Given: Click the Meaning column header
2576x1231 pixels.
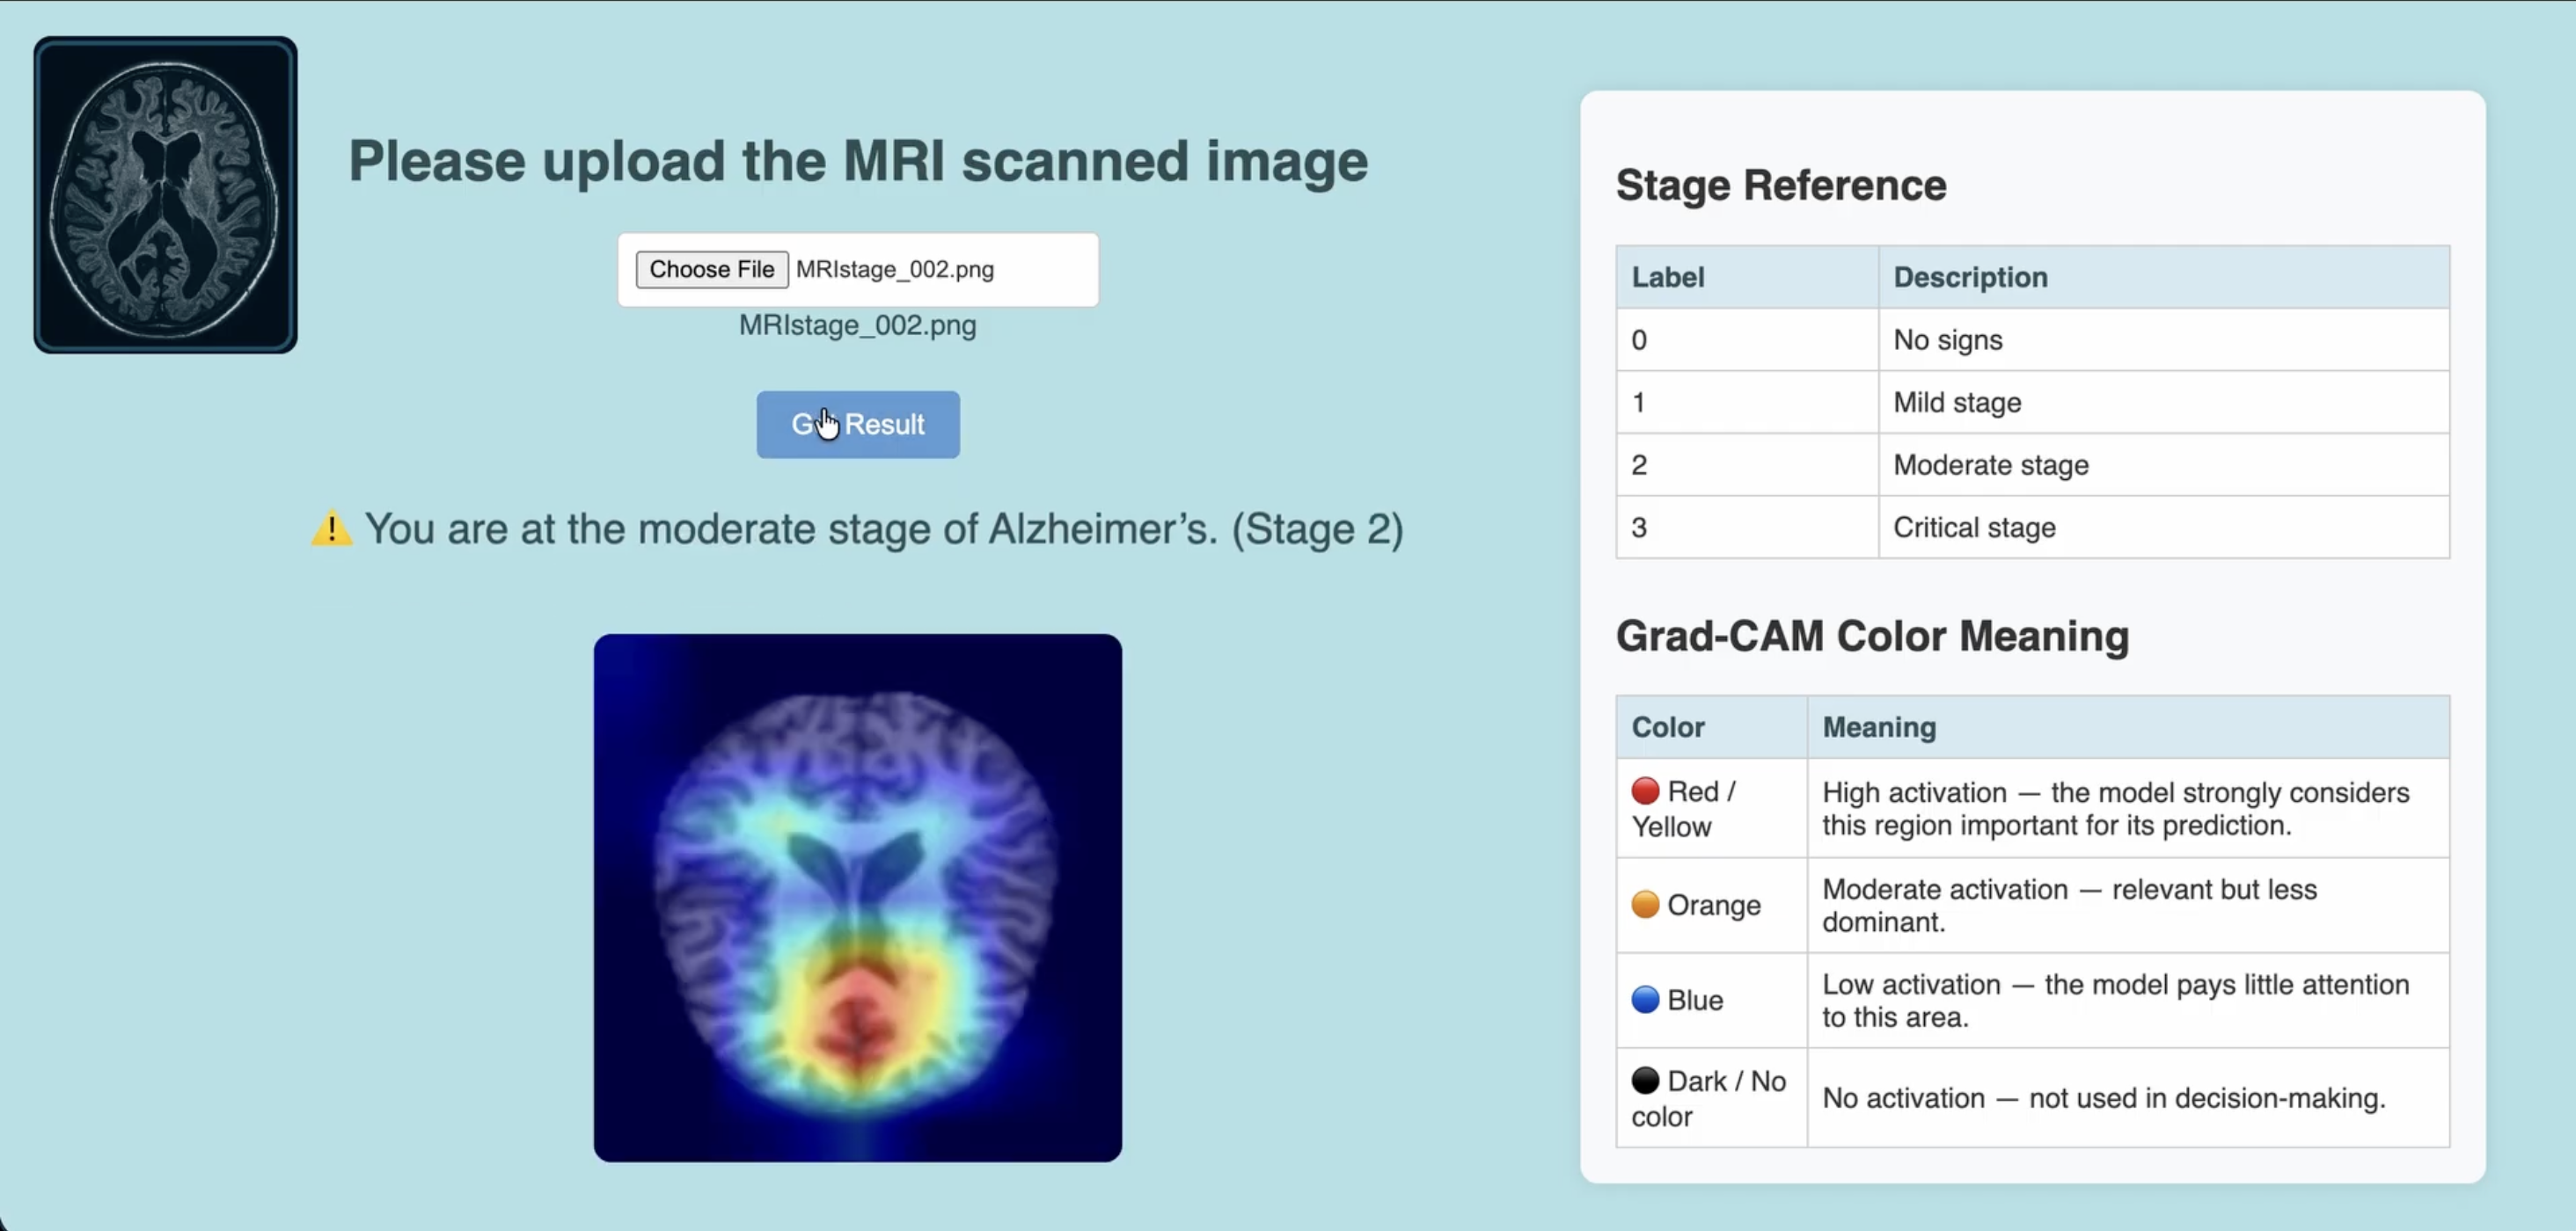Looking at the screenshot, I should click(1878, 727).
